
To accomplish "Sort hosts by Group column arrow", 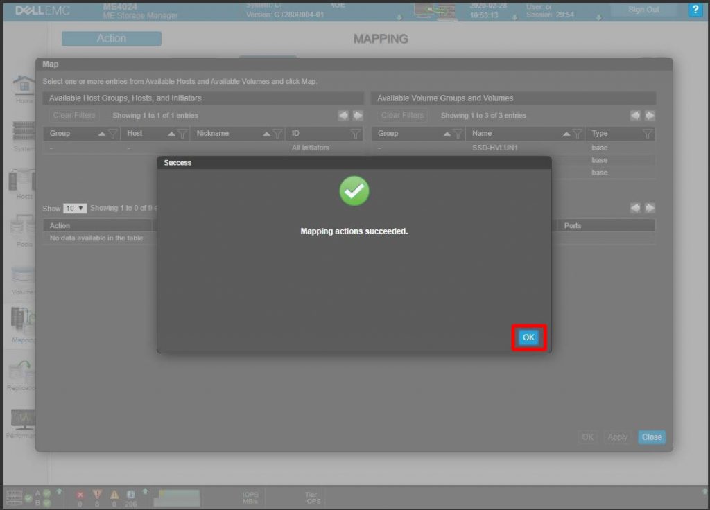I will pyautogui.click(x=101, y=134).
